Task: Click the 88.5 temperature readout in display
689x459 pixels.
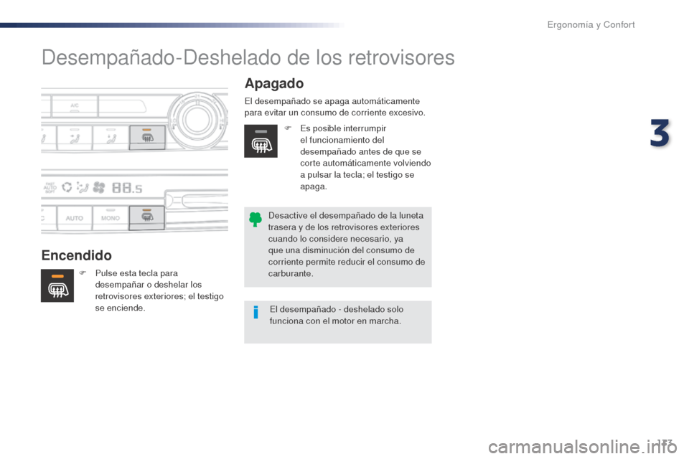Action: (127, 188)
